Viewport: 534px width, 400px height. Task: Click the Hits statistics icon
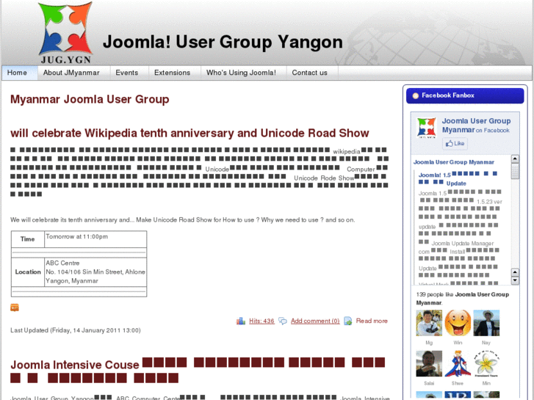click(x=241, y=321)
